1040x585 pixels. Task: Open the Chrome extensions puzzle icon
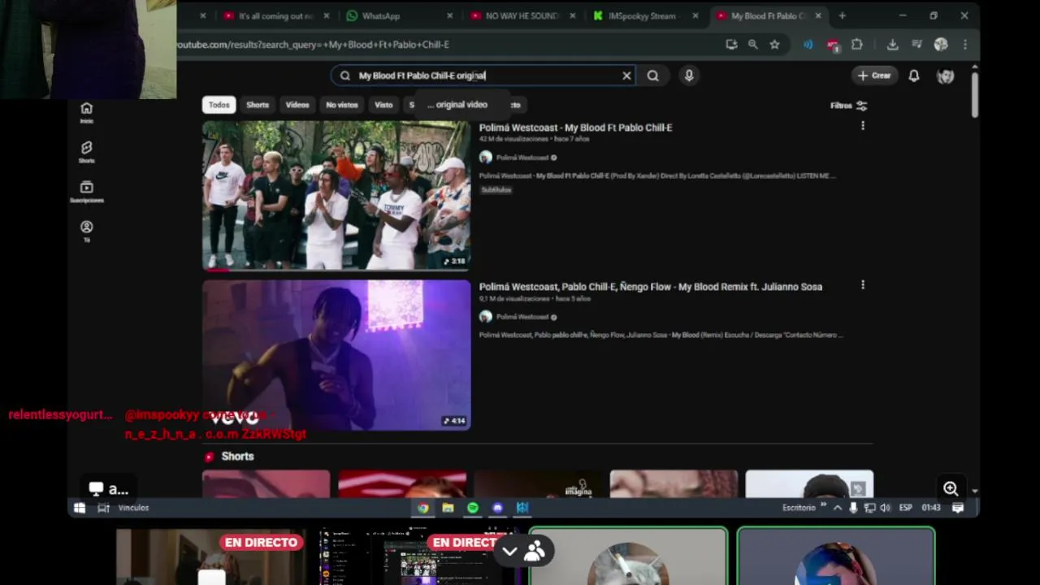[856, 45]
